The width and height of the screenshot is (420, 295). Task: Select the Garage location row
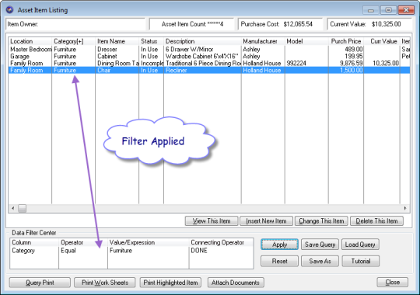[209, 57]
